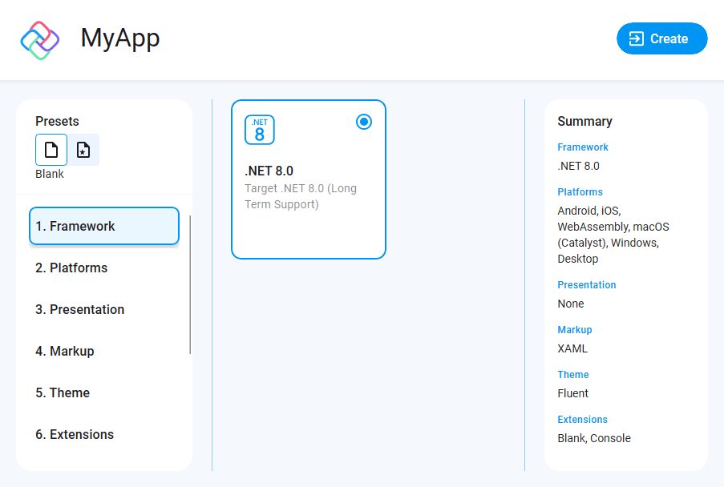Click the Theme link in the Summary
The image size is (724, 487).
(572, 374)
